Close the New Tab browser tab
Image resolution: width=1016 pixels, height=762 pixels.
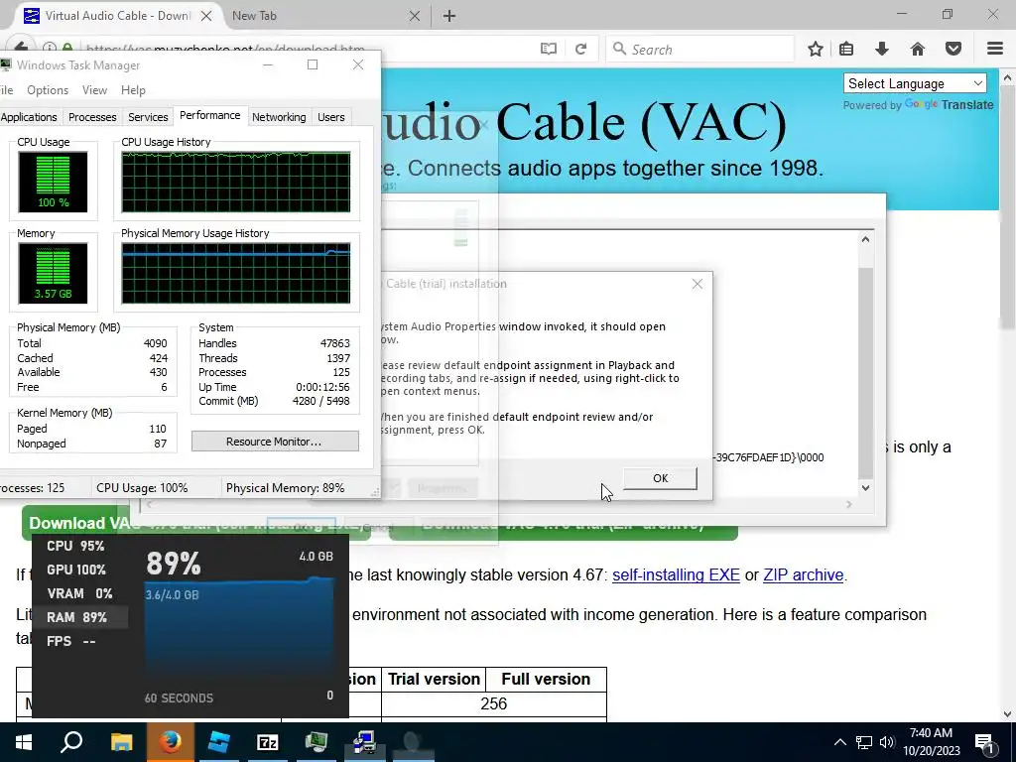coord(415,16)
